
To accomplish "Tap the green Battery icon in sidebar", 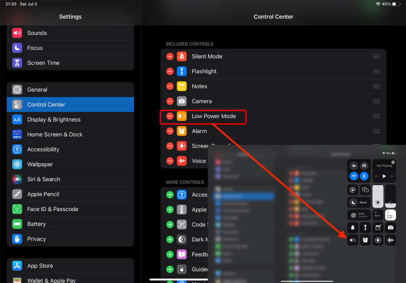I will [x=17, y=224].
